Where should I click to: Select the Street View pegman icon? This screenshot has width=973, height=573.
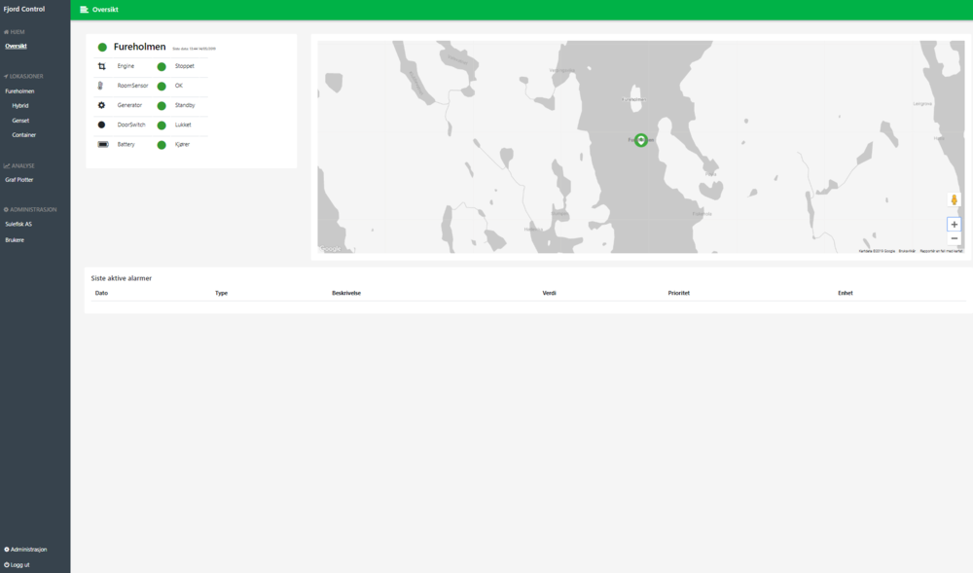(x=954, y=200)
